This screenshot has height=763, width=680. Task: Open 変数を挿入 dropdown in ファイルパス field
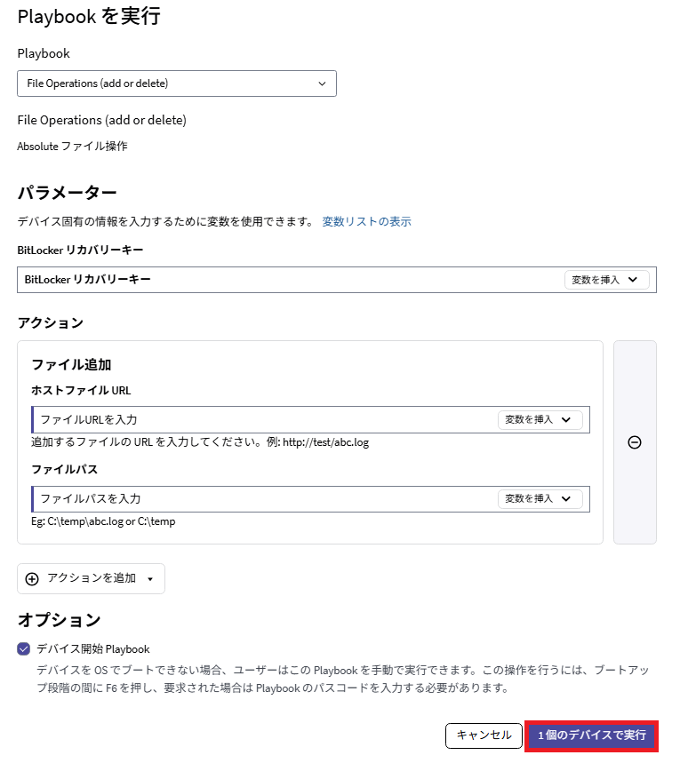pyautogui.click(x=540, y=499)
